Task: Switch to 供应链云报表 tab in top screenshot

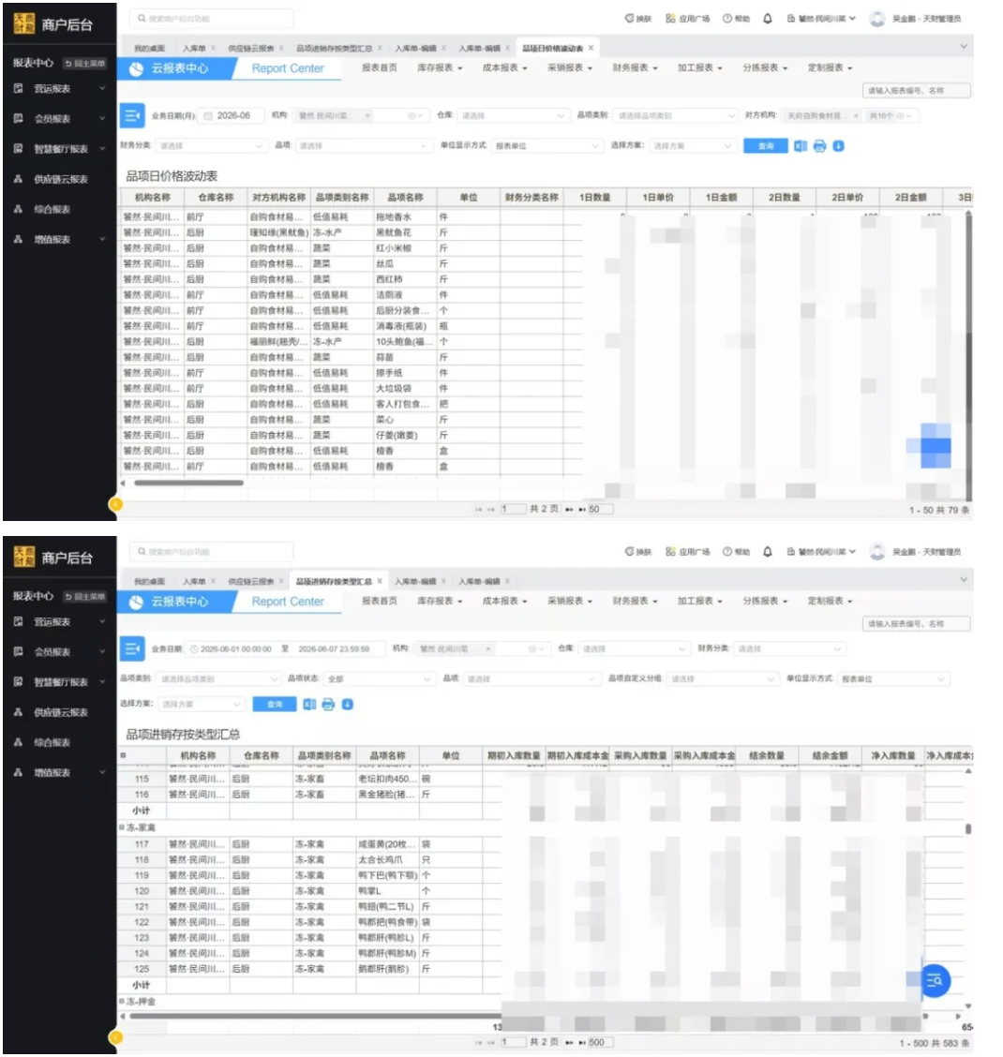Action: coord(251,48)
